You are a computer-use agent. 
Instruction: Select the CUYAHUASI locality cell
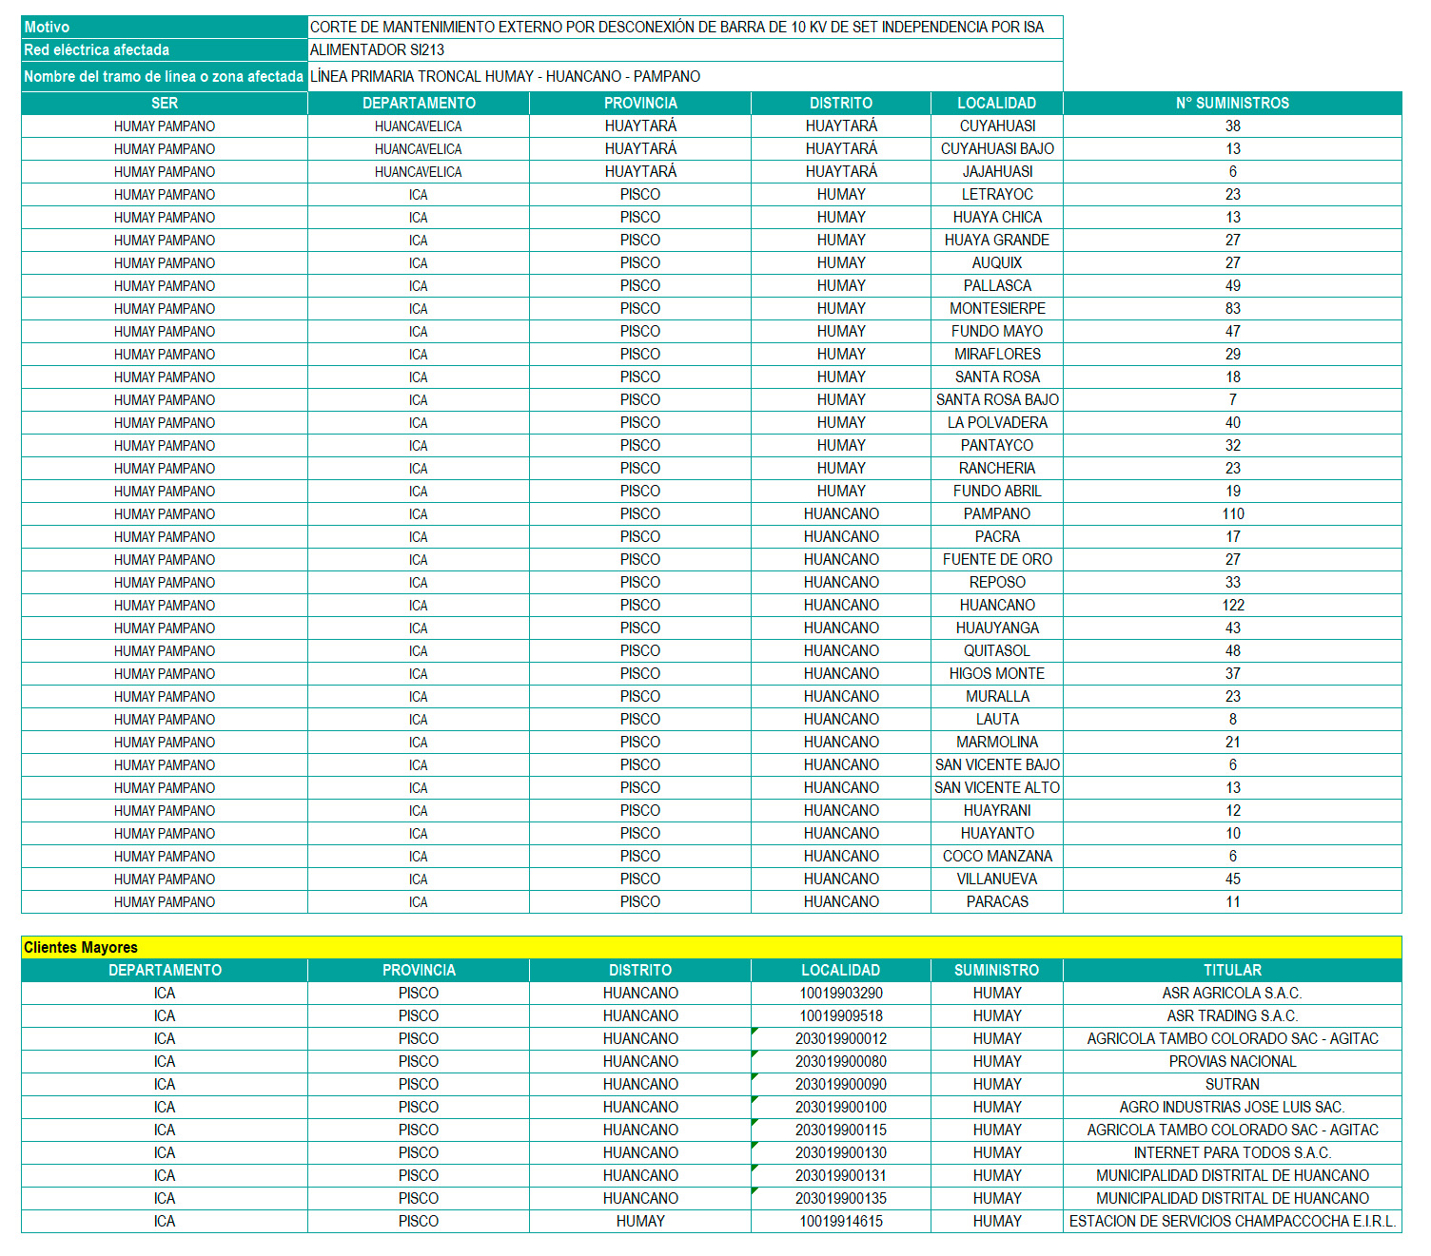[997, 126]
